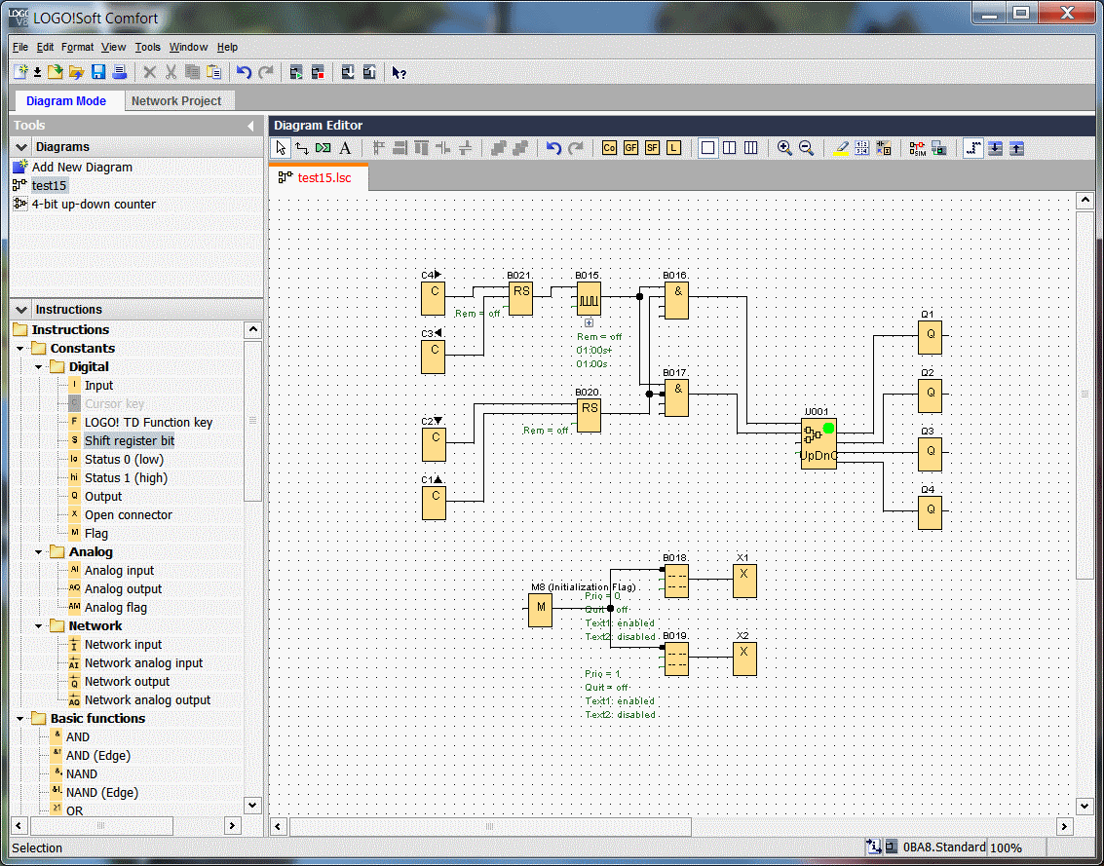The width and height of the screenshot is (1104, 866).
Task: Zoom out of the diagram
Action: click(x=806, y=148)
